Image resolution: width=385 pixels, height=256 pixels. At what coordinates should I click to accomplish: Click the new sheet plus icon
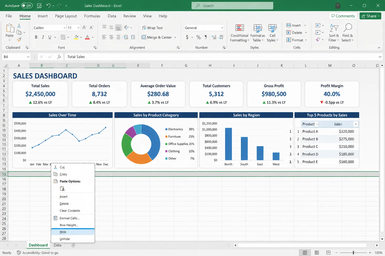tap(73, 245)
